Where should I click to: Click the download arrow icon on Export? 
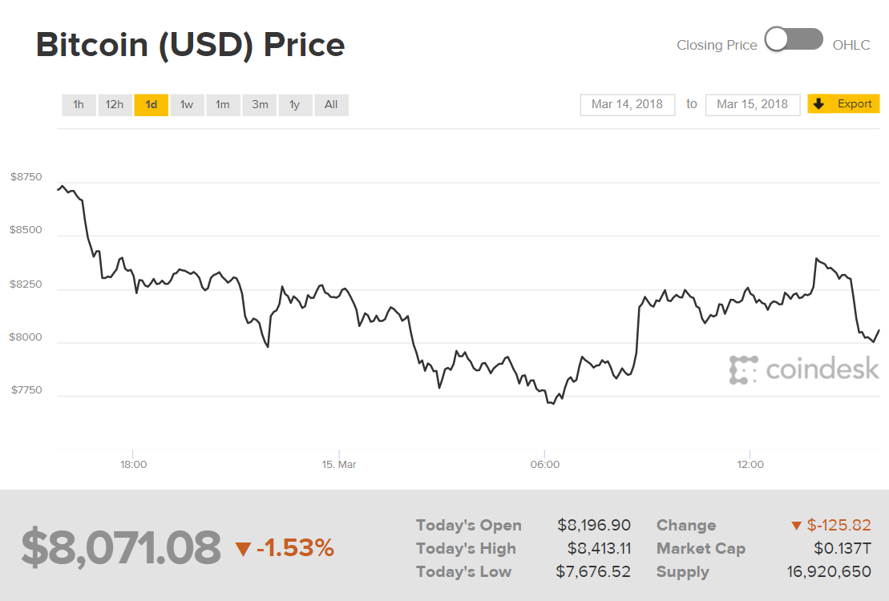pyautogui.click(x=819, y=104)
